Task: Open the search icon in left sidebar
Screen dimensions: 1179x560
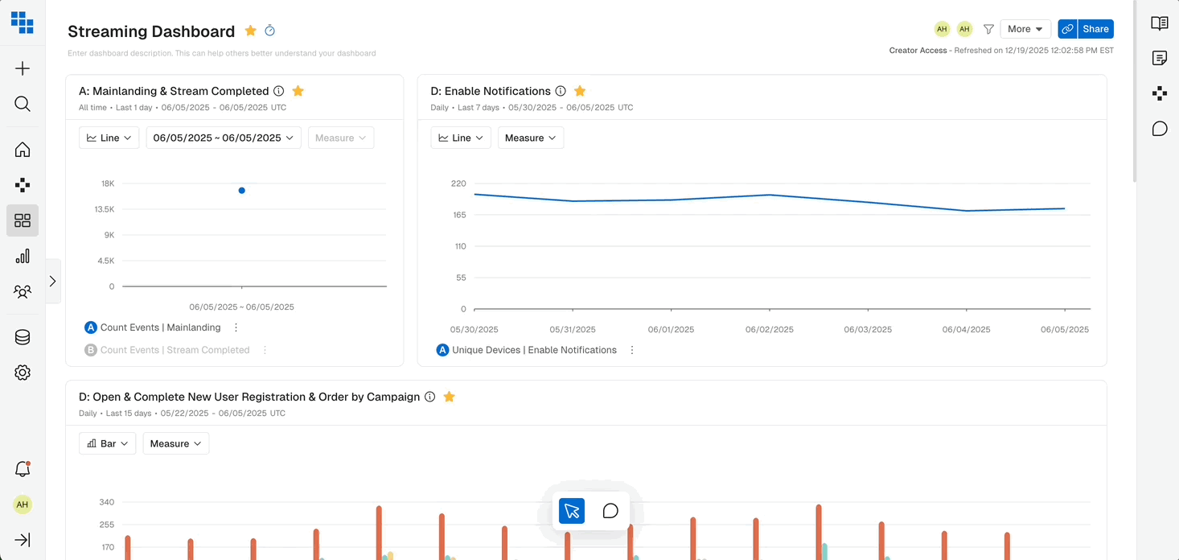Action: pos(23,104)
